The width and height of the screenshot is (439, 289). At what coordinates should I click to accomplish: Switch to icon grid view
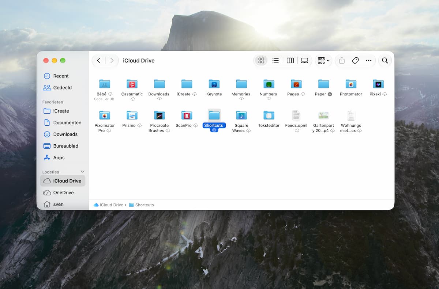point(261,61)
